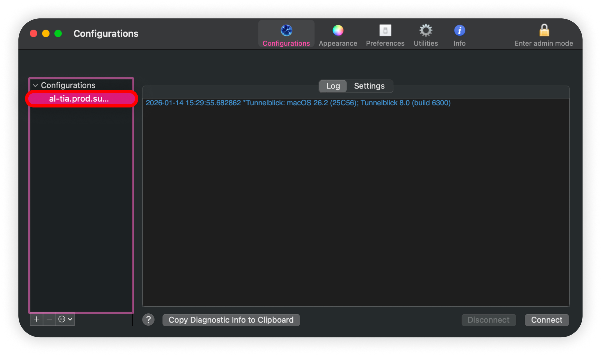The height and width of the screenshot is (356, 601).
Task: Open the Utilities gear icon
Action: point(426,31)
